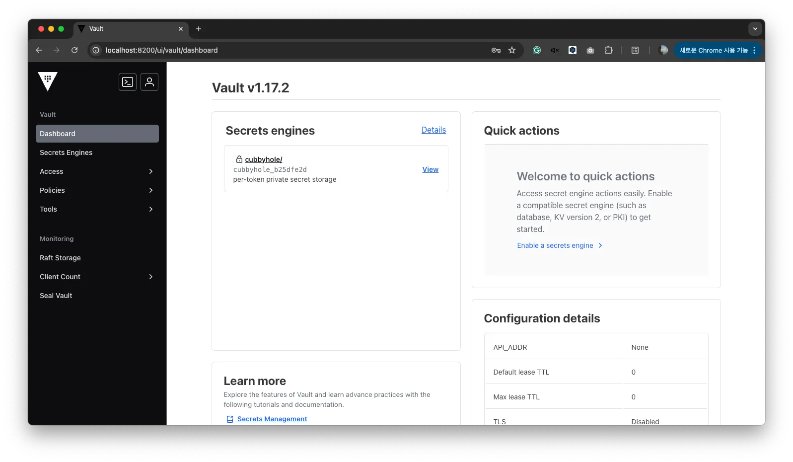793x462 pixels.
Task: Go to Raft Storage
Action: pos(97,258)
